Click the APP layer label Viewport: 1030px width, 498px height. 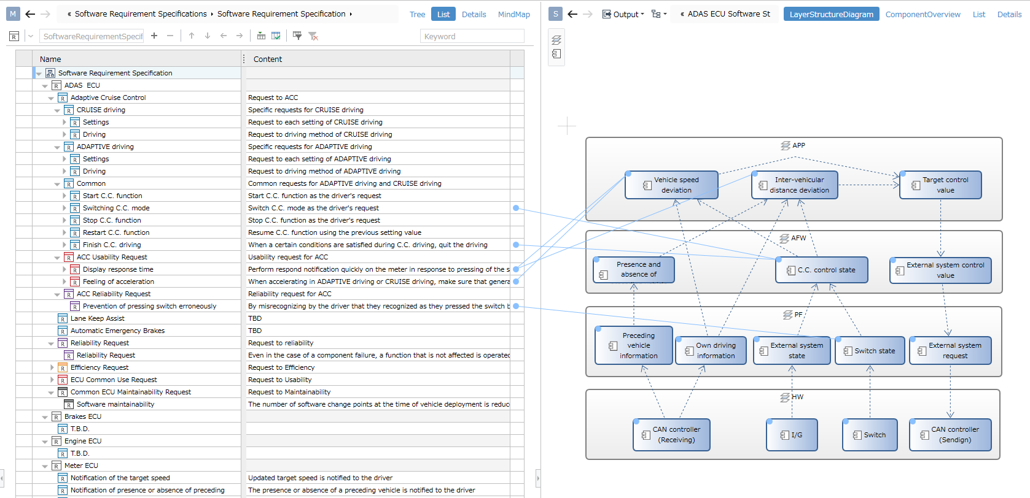tap(793, 145)
